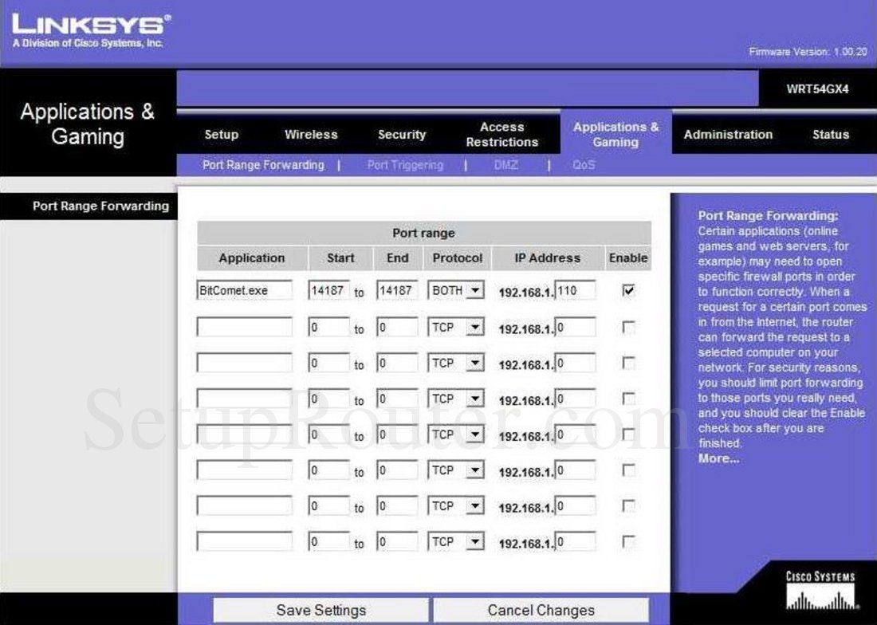Enable the BitComet.exe forwarding rule checkbox
Image resolution: width=877 pixels, height=625 pixels.
[628, 292]
